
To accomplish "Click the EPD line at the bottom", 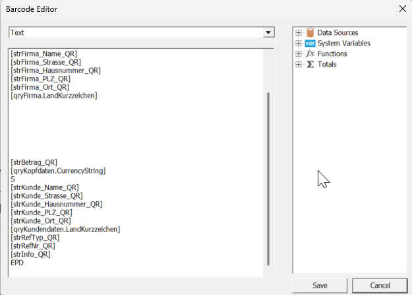I will point(17,263).
